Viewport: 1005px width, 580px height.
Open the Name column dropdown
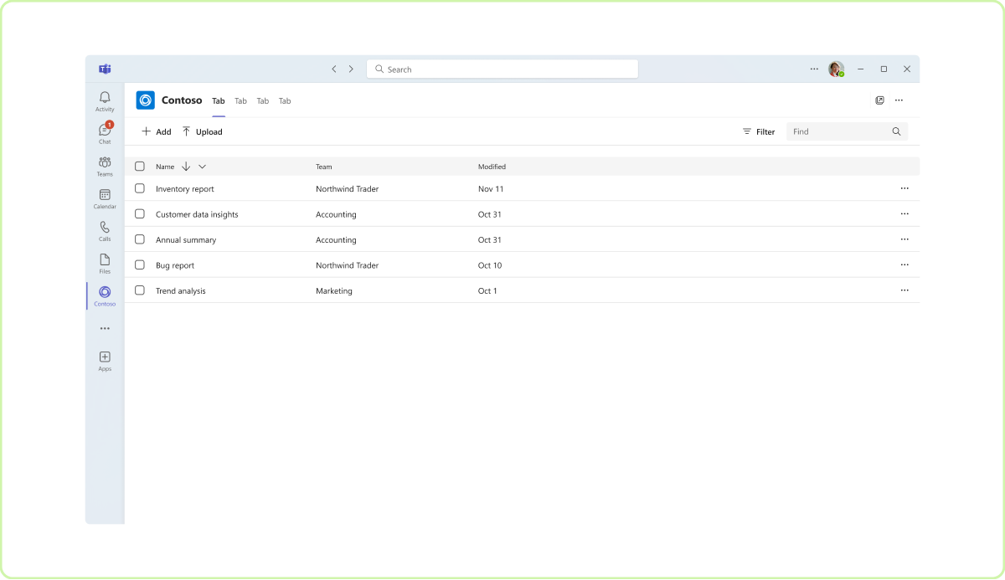201,167
